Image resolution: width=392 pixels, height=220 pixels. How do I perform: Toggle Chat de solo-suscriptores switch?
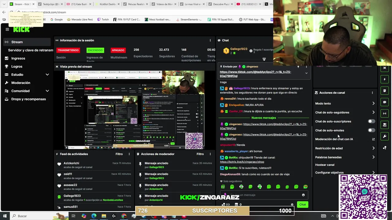(x=371, y=121)
